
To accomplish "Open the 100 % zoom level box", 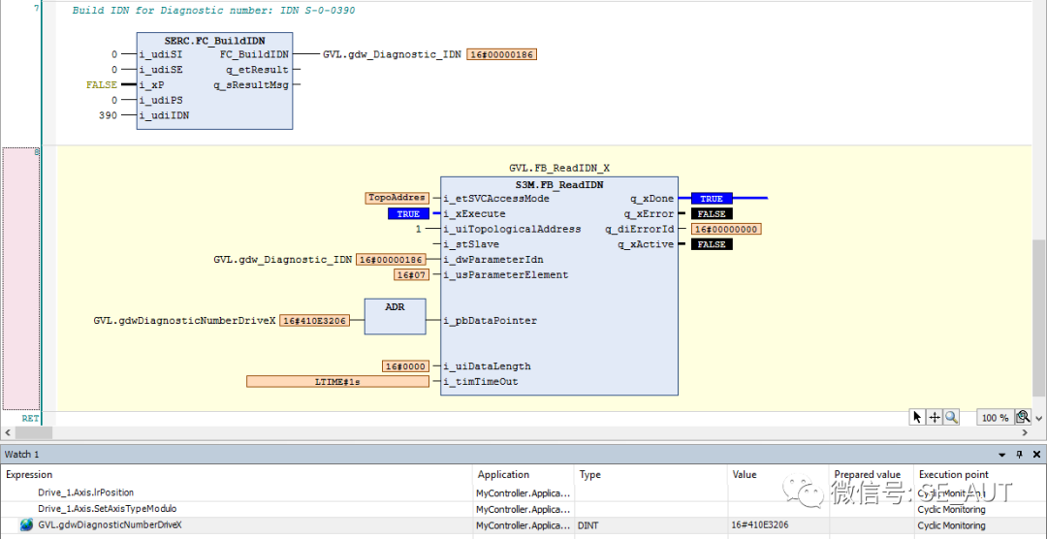I will 994,418.
